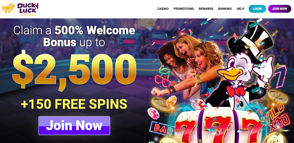Open the Banking section

point(225,9)
